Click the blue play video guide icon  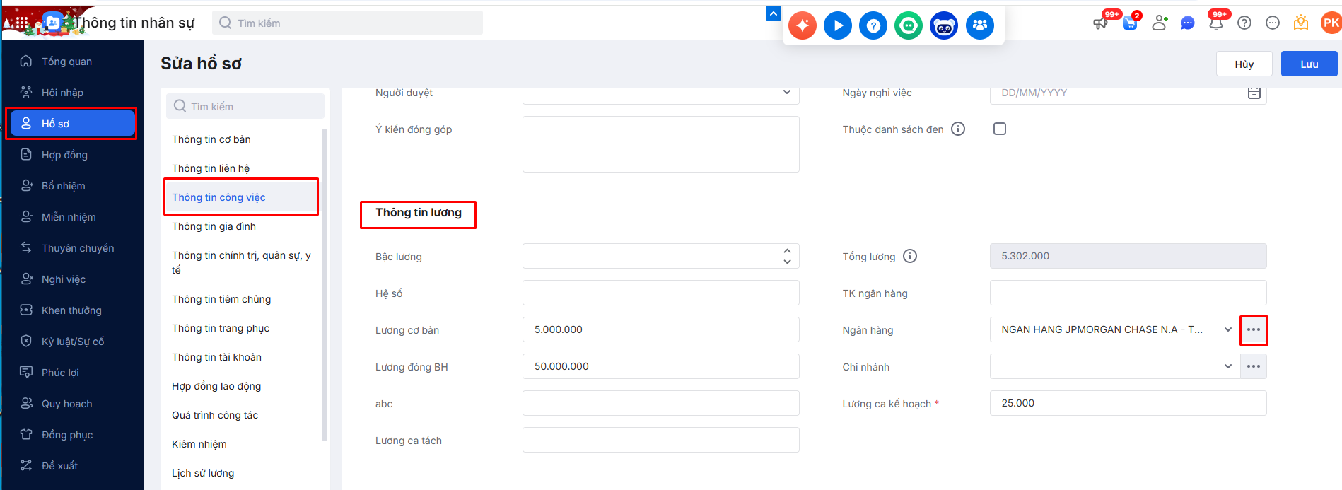838,26
